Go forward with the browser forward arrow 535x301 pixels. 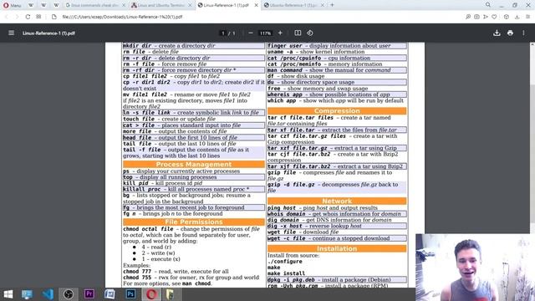click(x=17, y=17)
